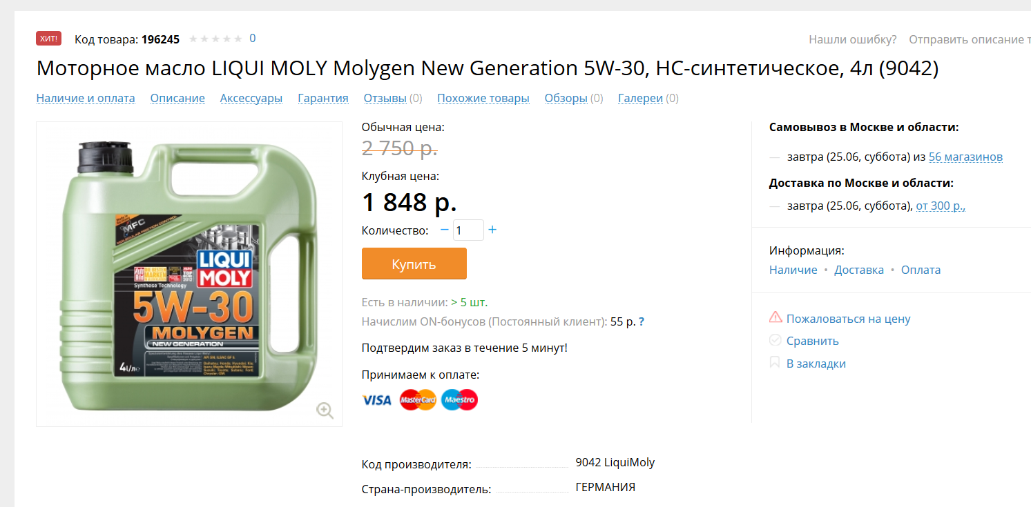Click the compare checkmark circle icon
Image resolution: width=1031 pixels, height=507 pixels.
click(775, 340)
